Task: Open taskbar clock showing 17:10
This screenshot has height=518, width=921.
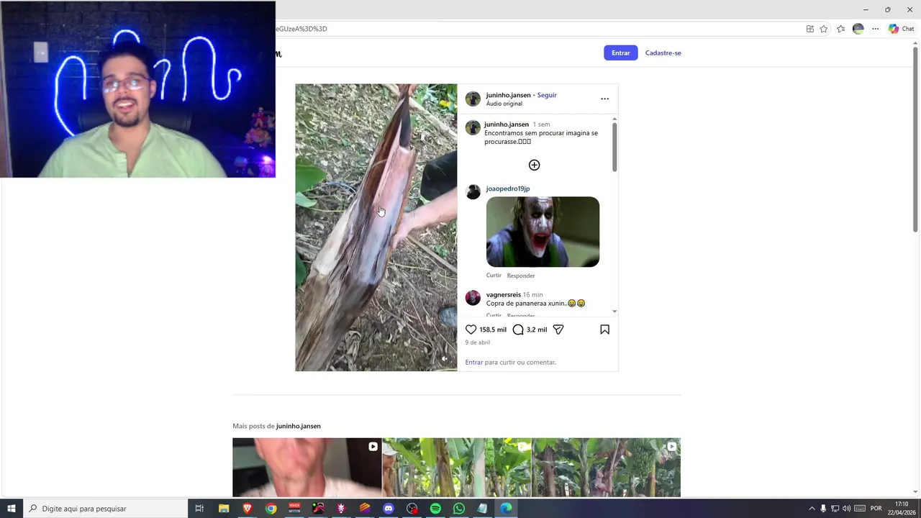Action: click(901, 508)
